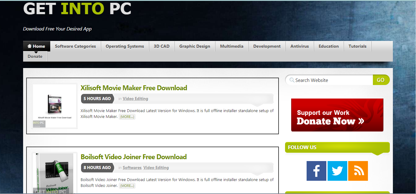The width and height of the screenshot is (416, 194).
Task: Click Video Editing category under Boilsoft post
Action: coord(156,168)
